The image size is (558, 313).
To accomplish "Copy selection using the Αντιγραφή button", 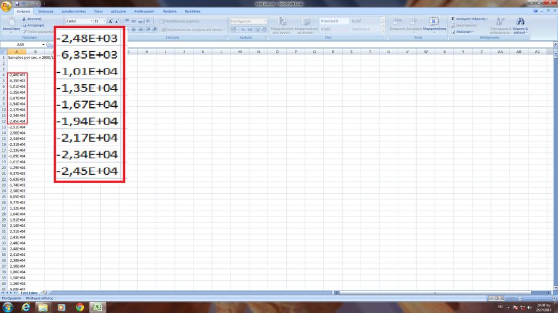I will click(33, 25).
